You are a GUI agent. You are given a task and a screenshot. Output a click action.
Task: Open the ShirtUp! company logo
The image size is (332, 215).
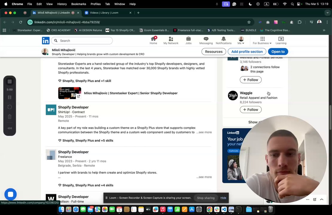point(51,110)
